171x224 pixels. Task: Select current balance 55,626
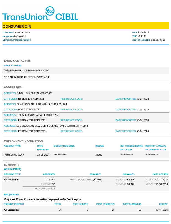pos(131,180)
